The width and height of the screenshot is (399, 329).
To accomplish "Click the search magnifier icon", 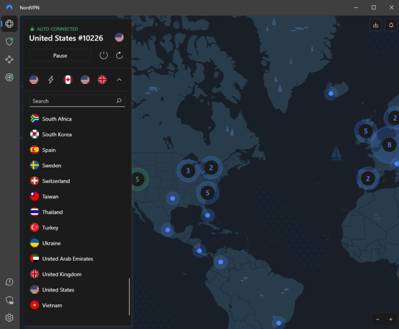I will (x=119, y=101).
